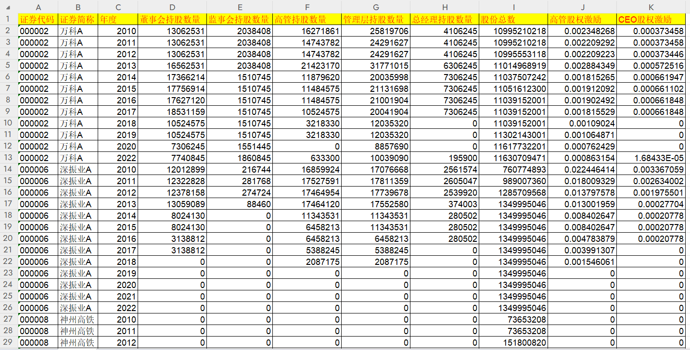
Task: Select column B header
Action: pos(78,7)
